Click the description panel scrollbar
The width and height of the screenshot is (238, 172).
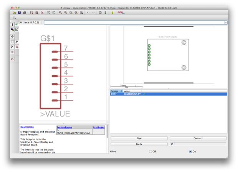pyautogui.click(x=107, y=131)
